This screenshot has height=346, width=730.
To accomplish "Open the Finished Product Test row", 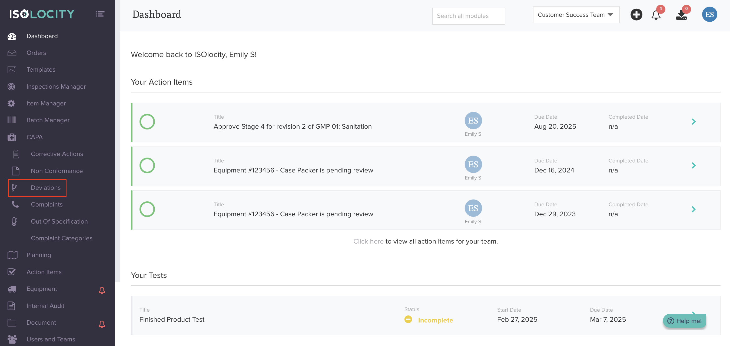I will pyautogui.click(x=172, y=319).
